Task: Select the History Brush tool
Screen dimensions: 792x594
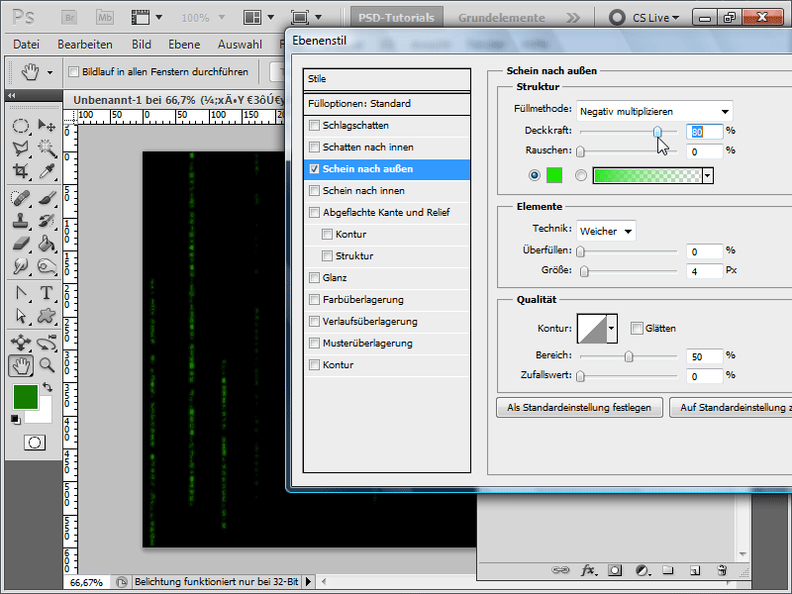Action: click(x=47, y=221)
